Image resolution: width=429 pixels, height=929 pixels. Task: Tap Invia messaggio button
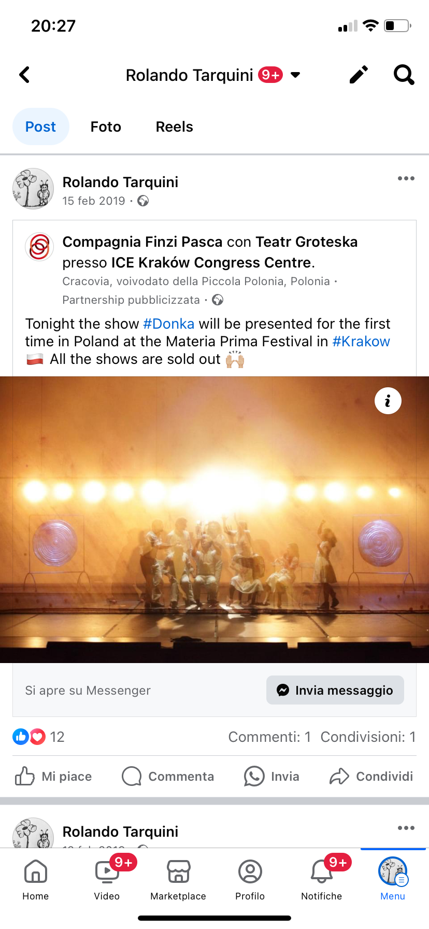pos(335,690)
